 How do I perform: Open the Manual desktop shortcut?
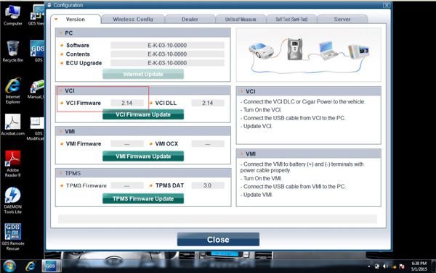[36, 89]
